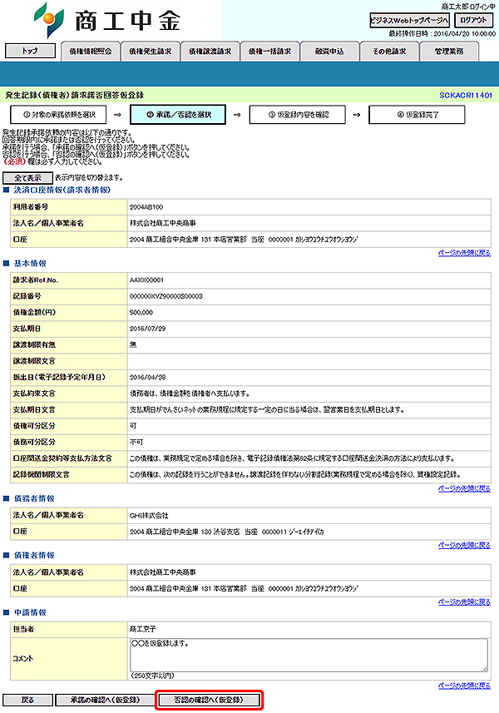The width and height of the screenshot is (499, 713).
Task: Click step ④ 仮登録完了
Action: click(x=417, y=115)
